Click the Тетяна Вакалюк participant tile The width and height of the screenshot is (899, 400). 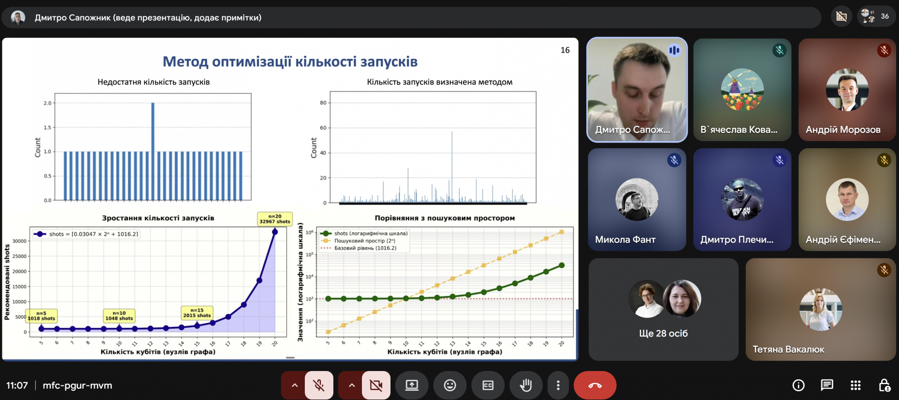point(820,309)
